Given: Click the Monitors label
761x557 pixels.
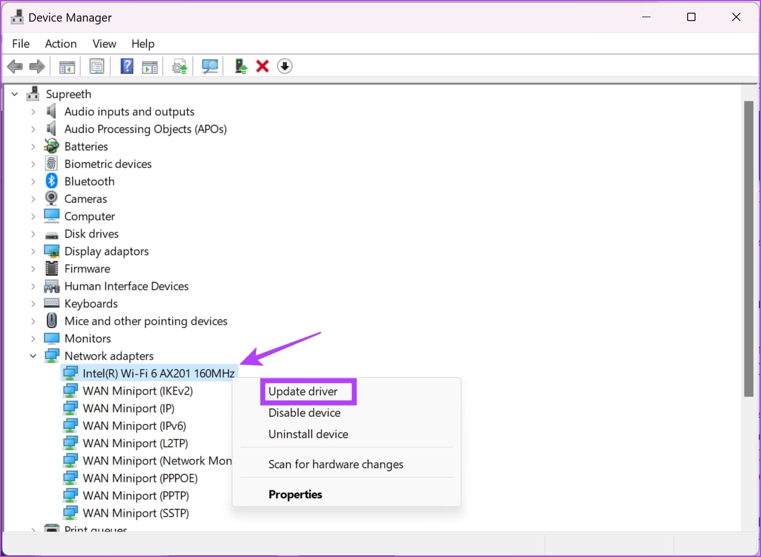Looking at the screenshot, I should coord(88,339).
